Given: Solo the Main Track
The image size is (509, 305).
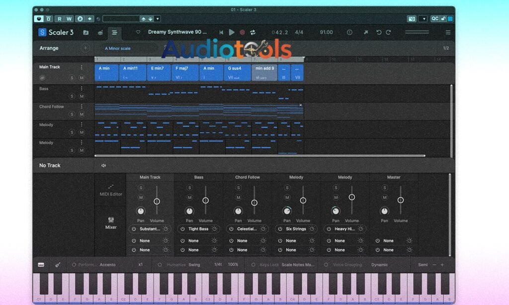Looking at the screenshot, I should click(x=72, y=78).
